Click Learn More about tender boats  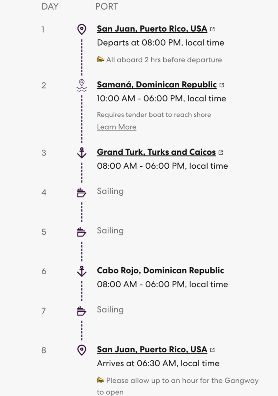click(x=117, y=127)
